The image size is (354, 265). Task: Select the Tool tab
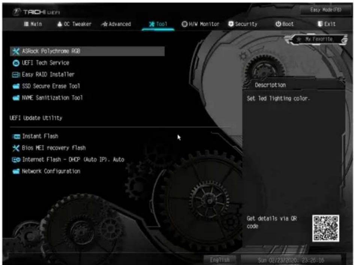pos(158,24)
